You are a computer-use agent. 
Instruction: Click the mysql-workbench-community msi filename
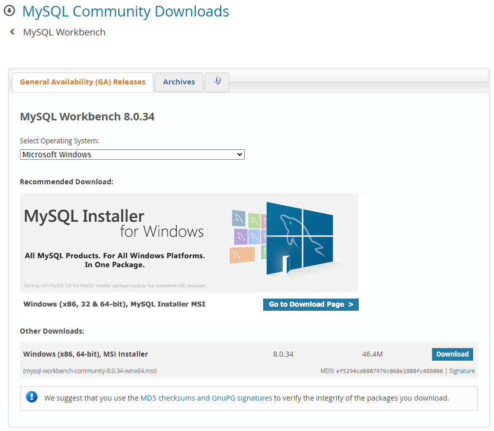click(x=90, y=371)
